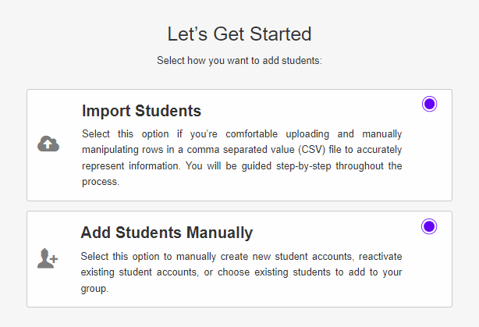Screen dimensions: 479x327
Task: Click "Select how you want to add students:" text
Action: [x=239, y=60]
